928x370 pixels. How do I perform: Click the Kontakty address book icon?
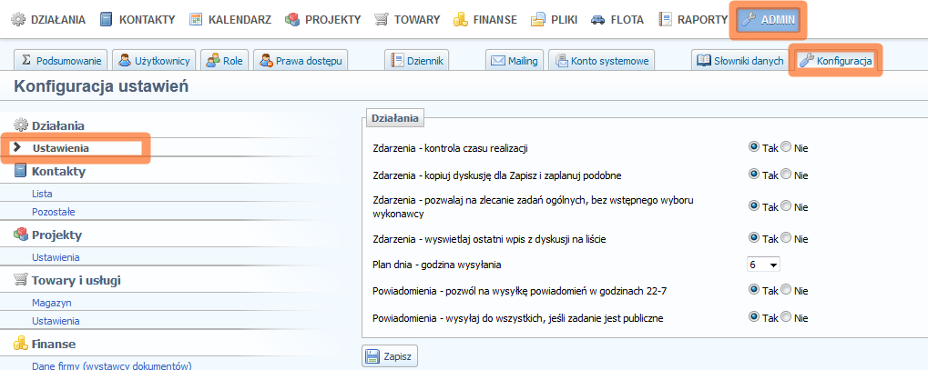[x=107, y=19]
